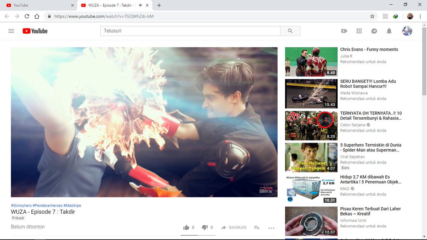Open the Antartika 3,7 KM video thumbnail

coord(311,189)
